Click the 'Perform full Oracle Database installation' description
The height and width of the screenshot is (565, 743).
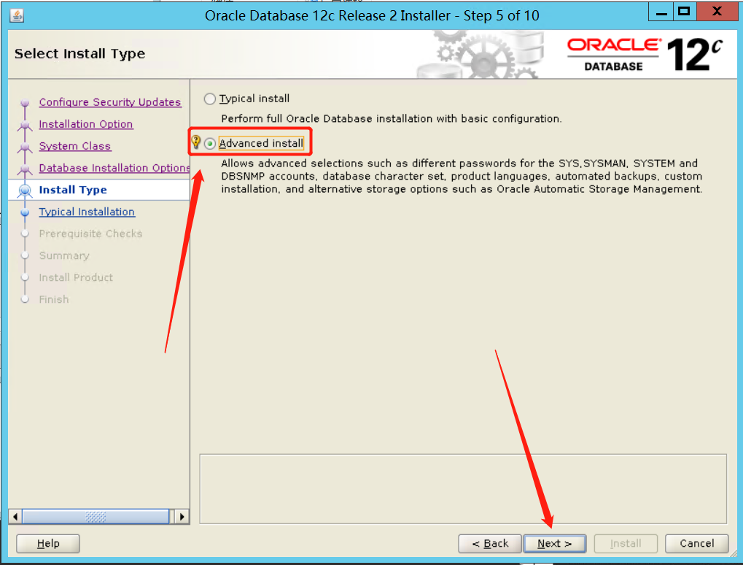tap(392, 118)
